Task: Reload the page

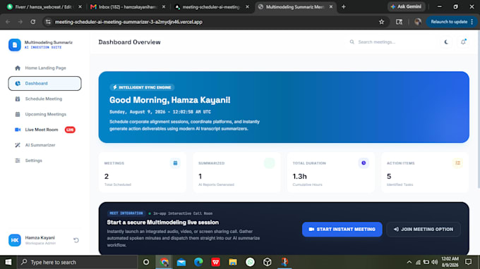Action: pyautogui.click(x=32, y=22)
